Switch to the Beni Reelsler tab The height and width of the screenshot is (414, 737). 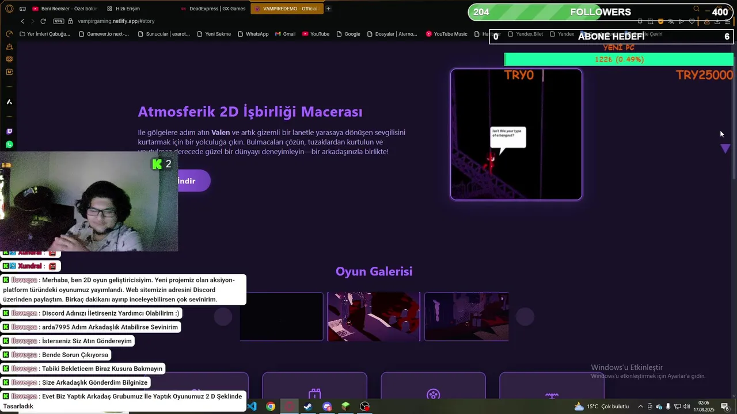65,9
